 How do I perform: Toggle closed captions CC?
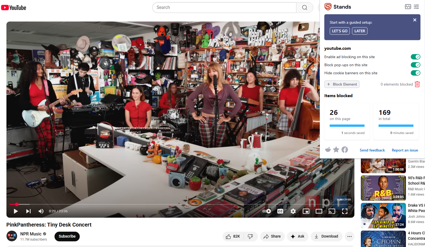[x=280, y=211]
